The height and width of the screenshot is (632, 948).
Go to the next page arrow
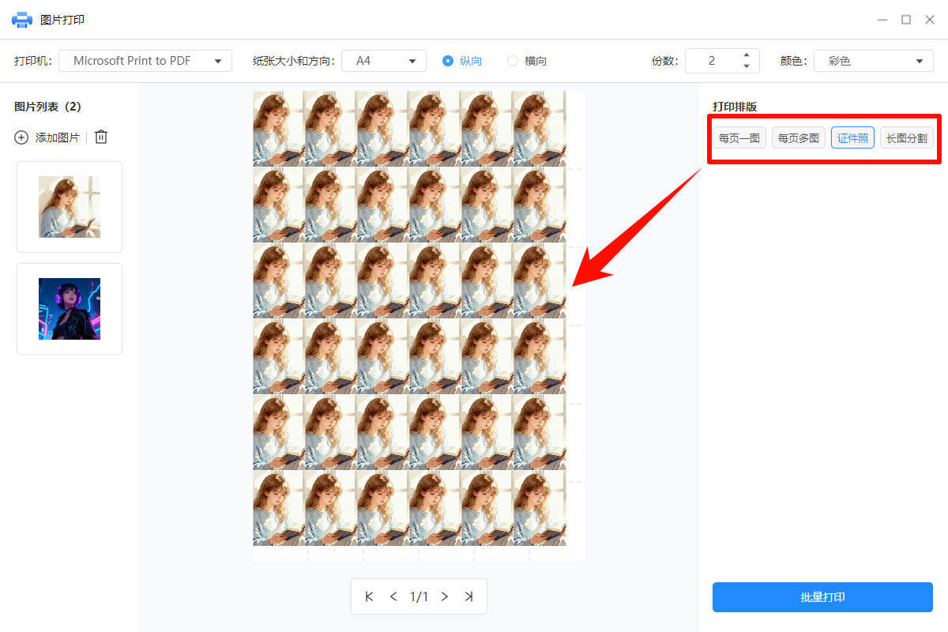click(444, 596)
